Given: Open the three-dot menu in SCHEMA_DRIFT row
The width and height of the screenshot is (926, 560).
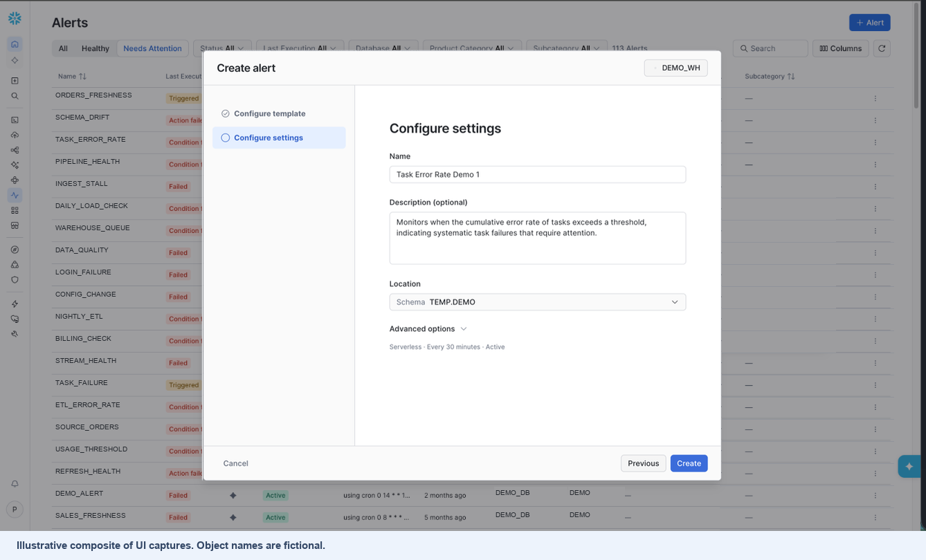Looking at the screenshot, I should 875,120.
